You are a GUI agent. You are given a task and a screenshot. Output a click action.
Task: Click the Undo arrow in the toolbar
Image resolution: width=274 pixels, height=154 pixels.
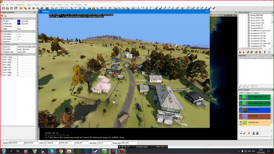click(52, 8)
